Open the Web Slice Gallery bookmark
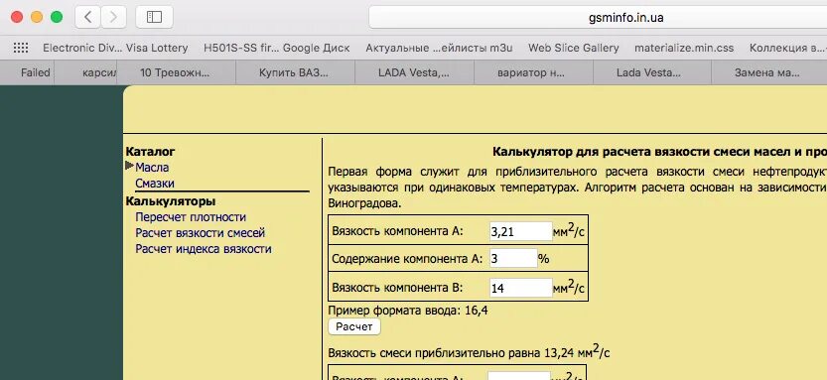The height and width of the screenshot is (380, 827). coord(573,48)
